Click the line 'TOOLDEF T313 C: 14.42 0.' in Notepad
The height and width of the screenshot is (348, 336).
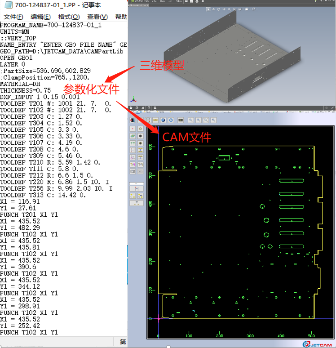coord(43,195)
